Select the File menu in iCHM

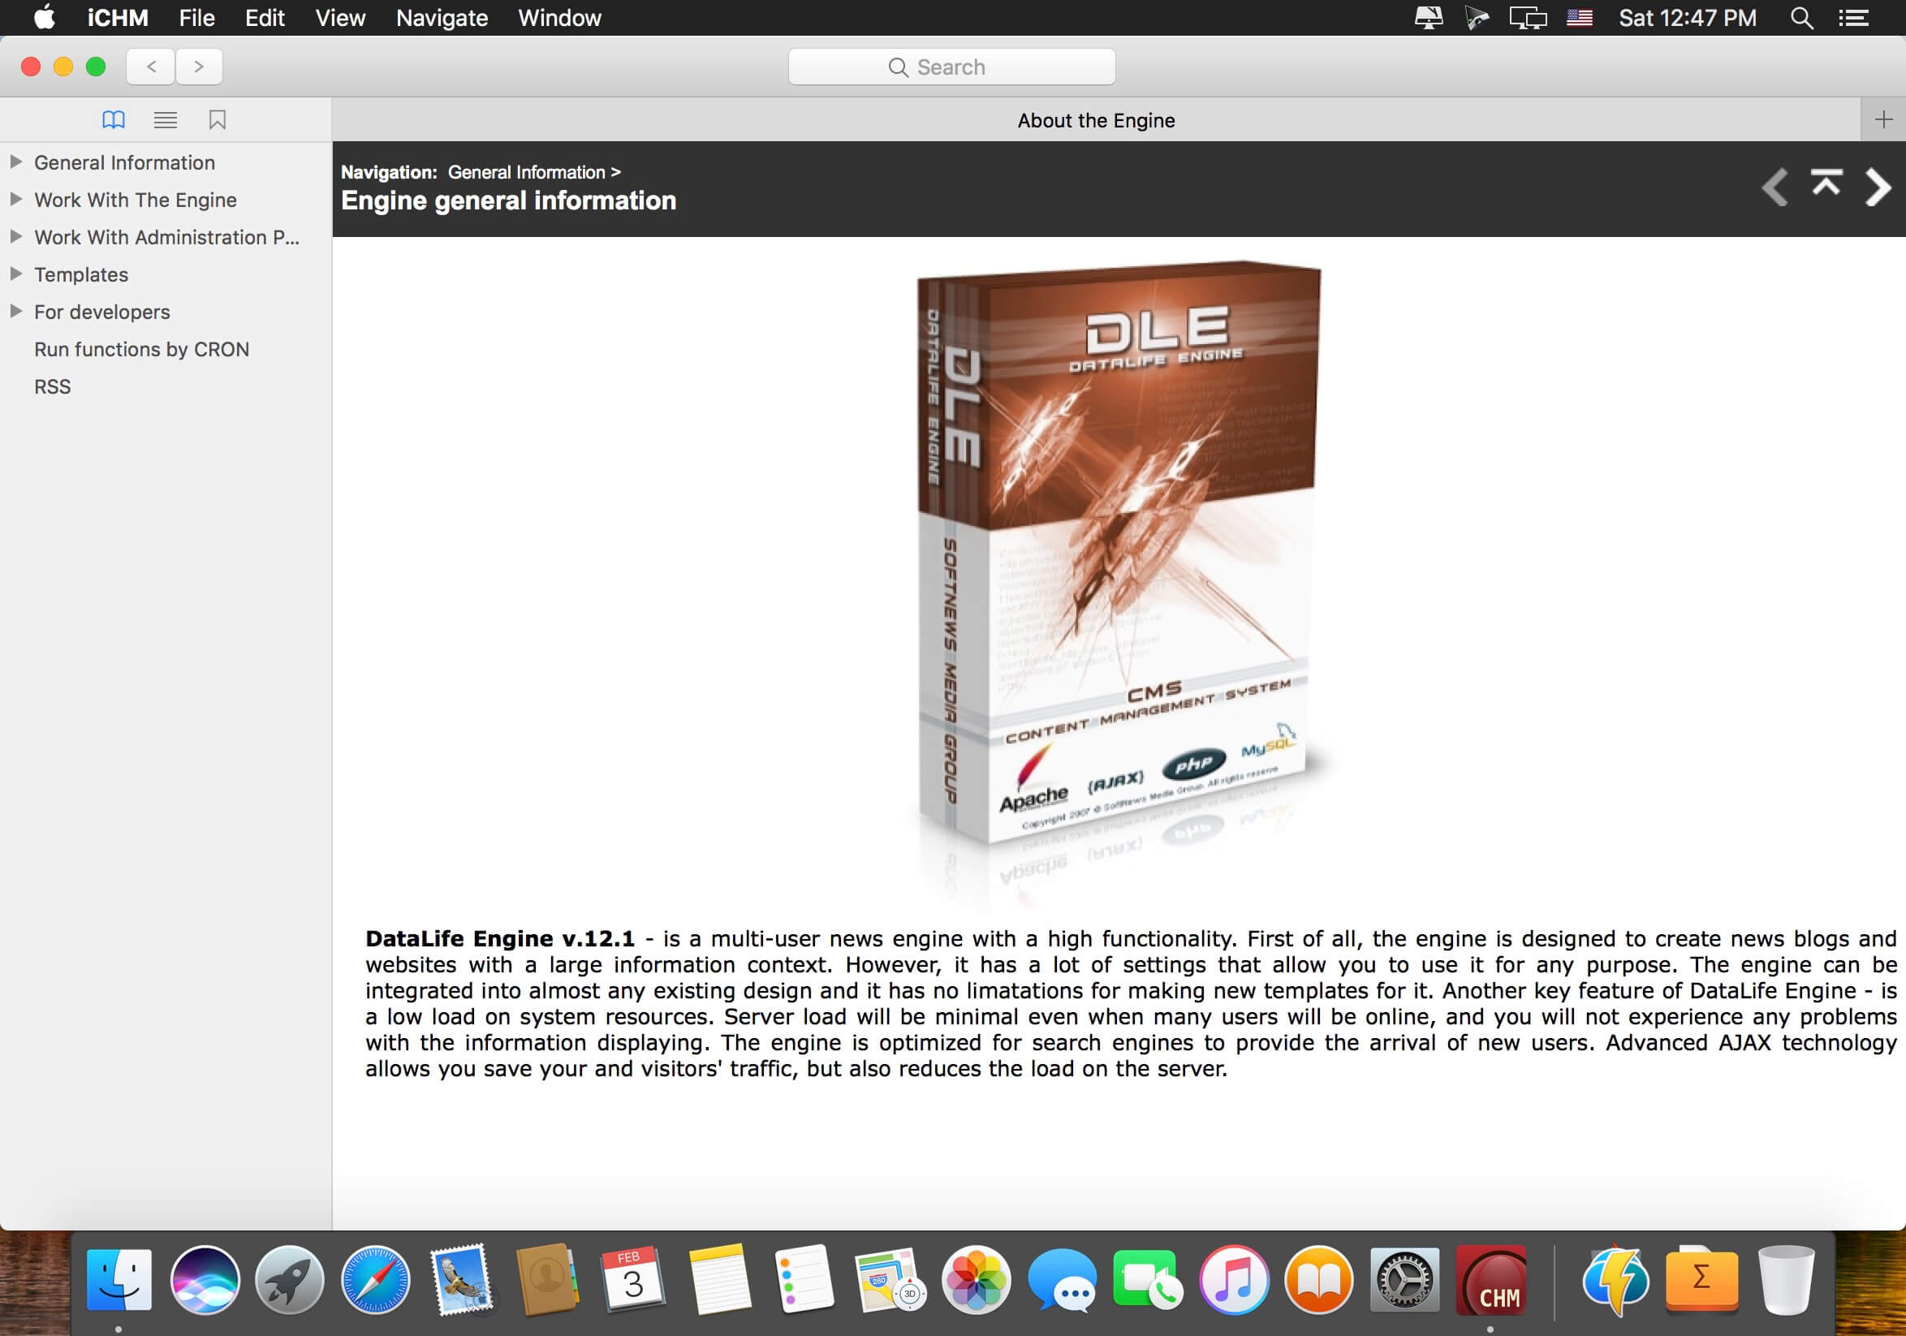point(196,17)
